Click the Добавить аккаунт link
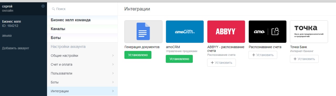Image resolution: width=336 pixels, height=96 pixels. 15,48
